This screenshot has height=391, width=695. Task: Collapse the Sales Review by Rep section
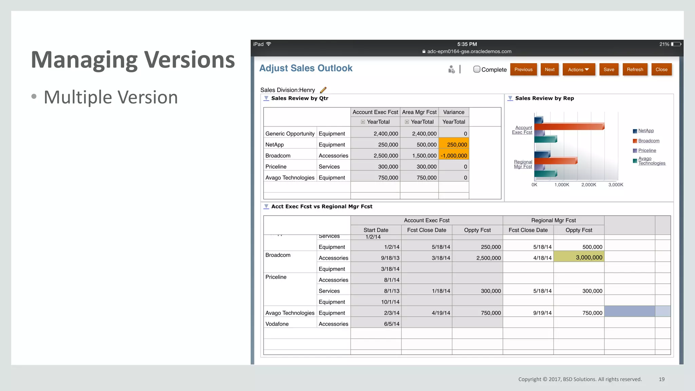[510, 98]
